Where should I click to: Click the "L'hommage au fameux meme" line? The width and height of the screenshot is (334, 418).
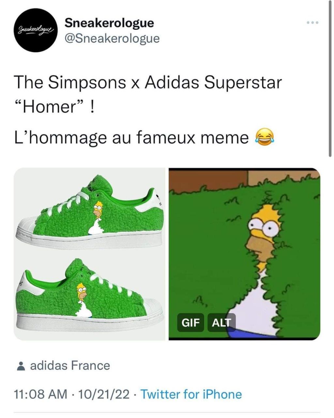click(x=131, y=137)
